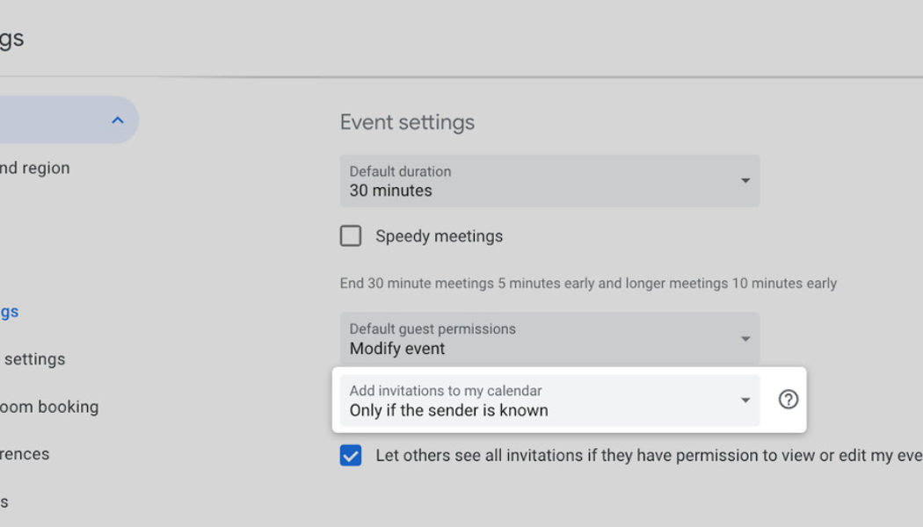Open the Add invitations to my calendar dropdown
Screen dimensions: 923x527
[x=549, y=401]
